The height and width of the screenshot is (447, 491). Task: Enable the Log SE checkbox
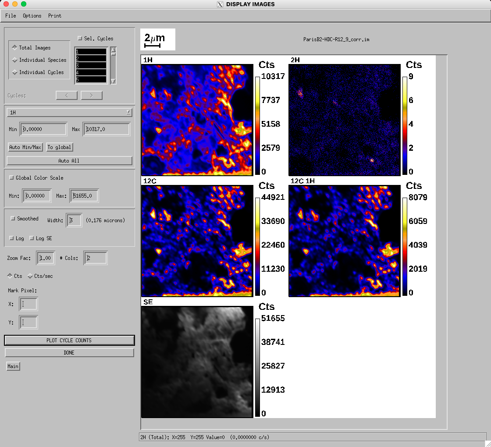tap(32, 238)
